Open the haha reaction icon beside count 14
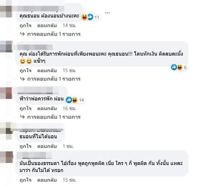This screenshot has height=186, width=197. point(75,100)
